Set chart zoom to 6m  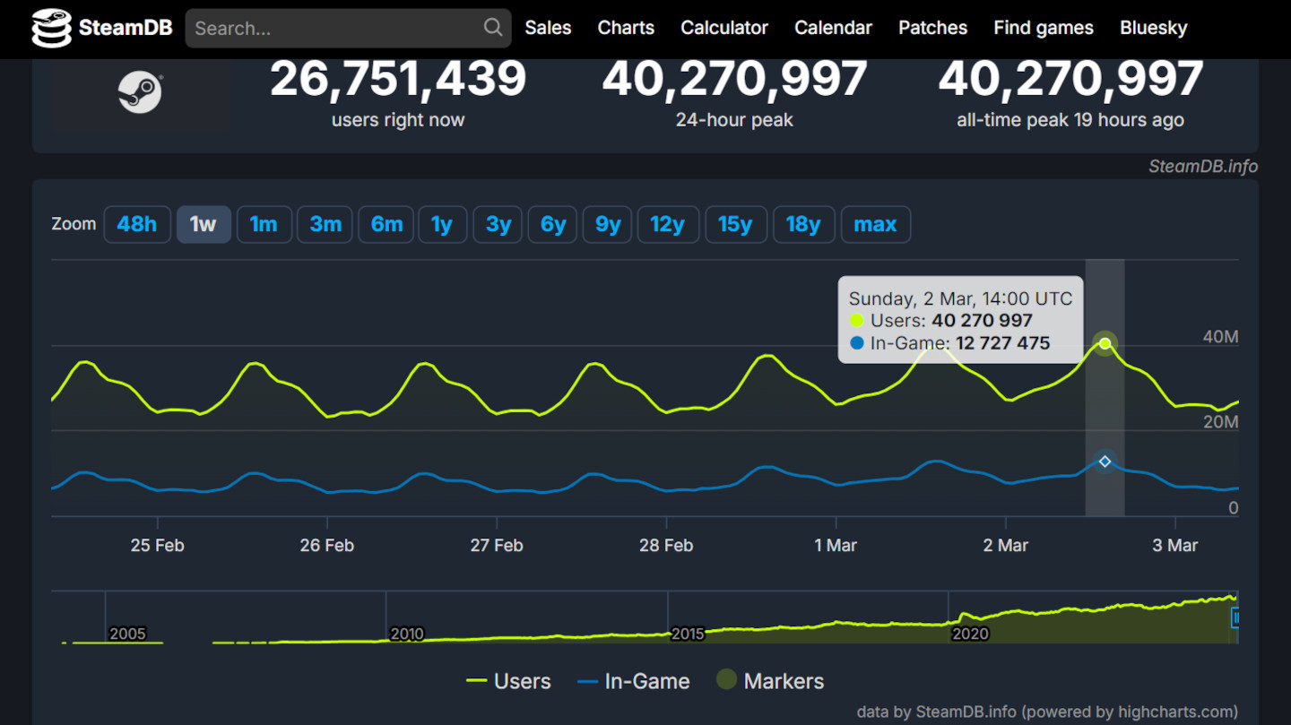(386, 224)
